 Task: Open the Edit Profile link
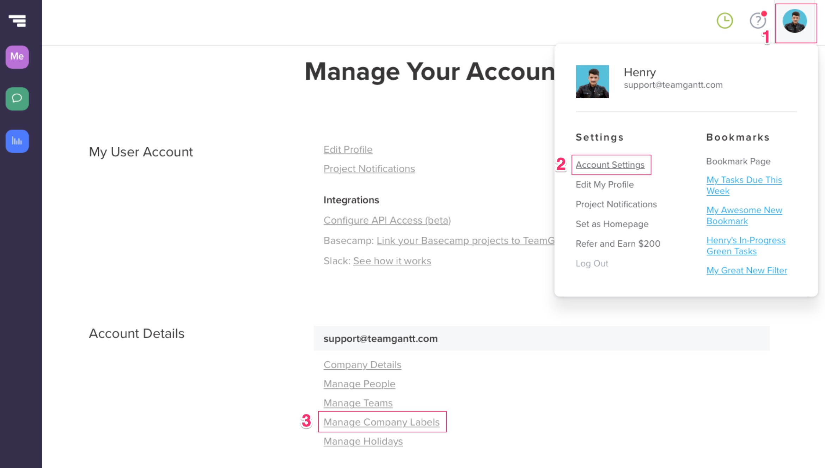click(x=348, y=149)
